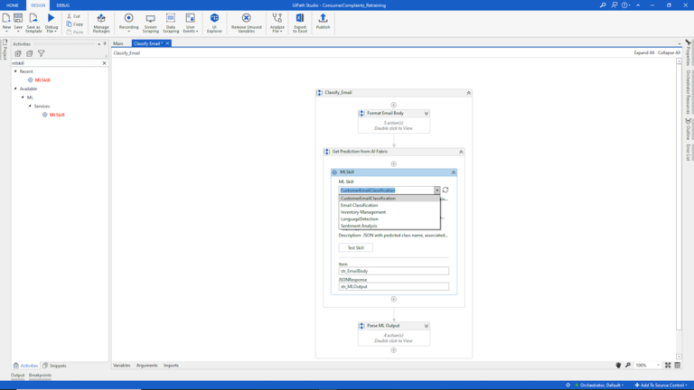
Task: Choose LanguageDetection from list
Action: click(389, 218)
